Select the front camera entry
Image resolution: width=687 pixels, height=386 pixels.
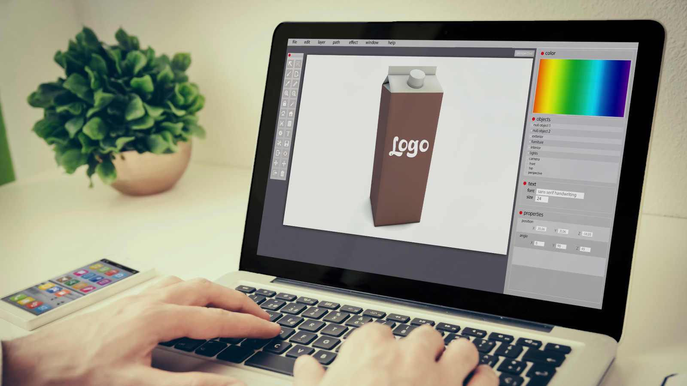coord(532,164)
